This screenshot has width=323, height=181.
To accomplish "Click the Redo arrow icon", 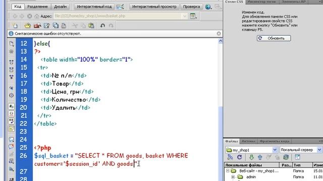I will (x=111, y=26).
